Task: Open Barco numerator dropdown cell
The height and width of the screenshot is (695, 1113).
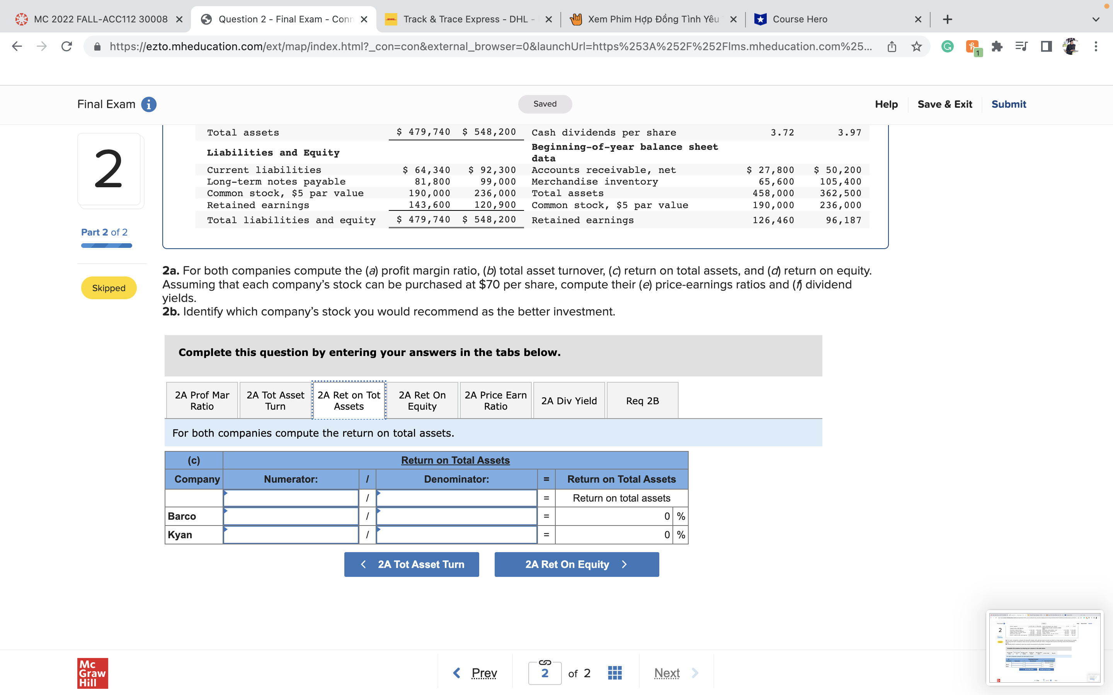Action: 291,516
